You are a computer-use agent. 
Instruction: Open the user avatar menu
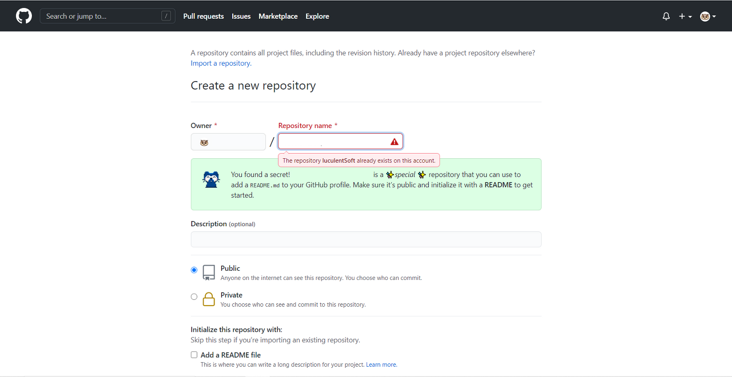(x=708, y=17)
